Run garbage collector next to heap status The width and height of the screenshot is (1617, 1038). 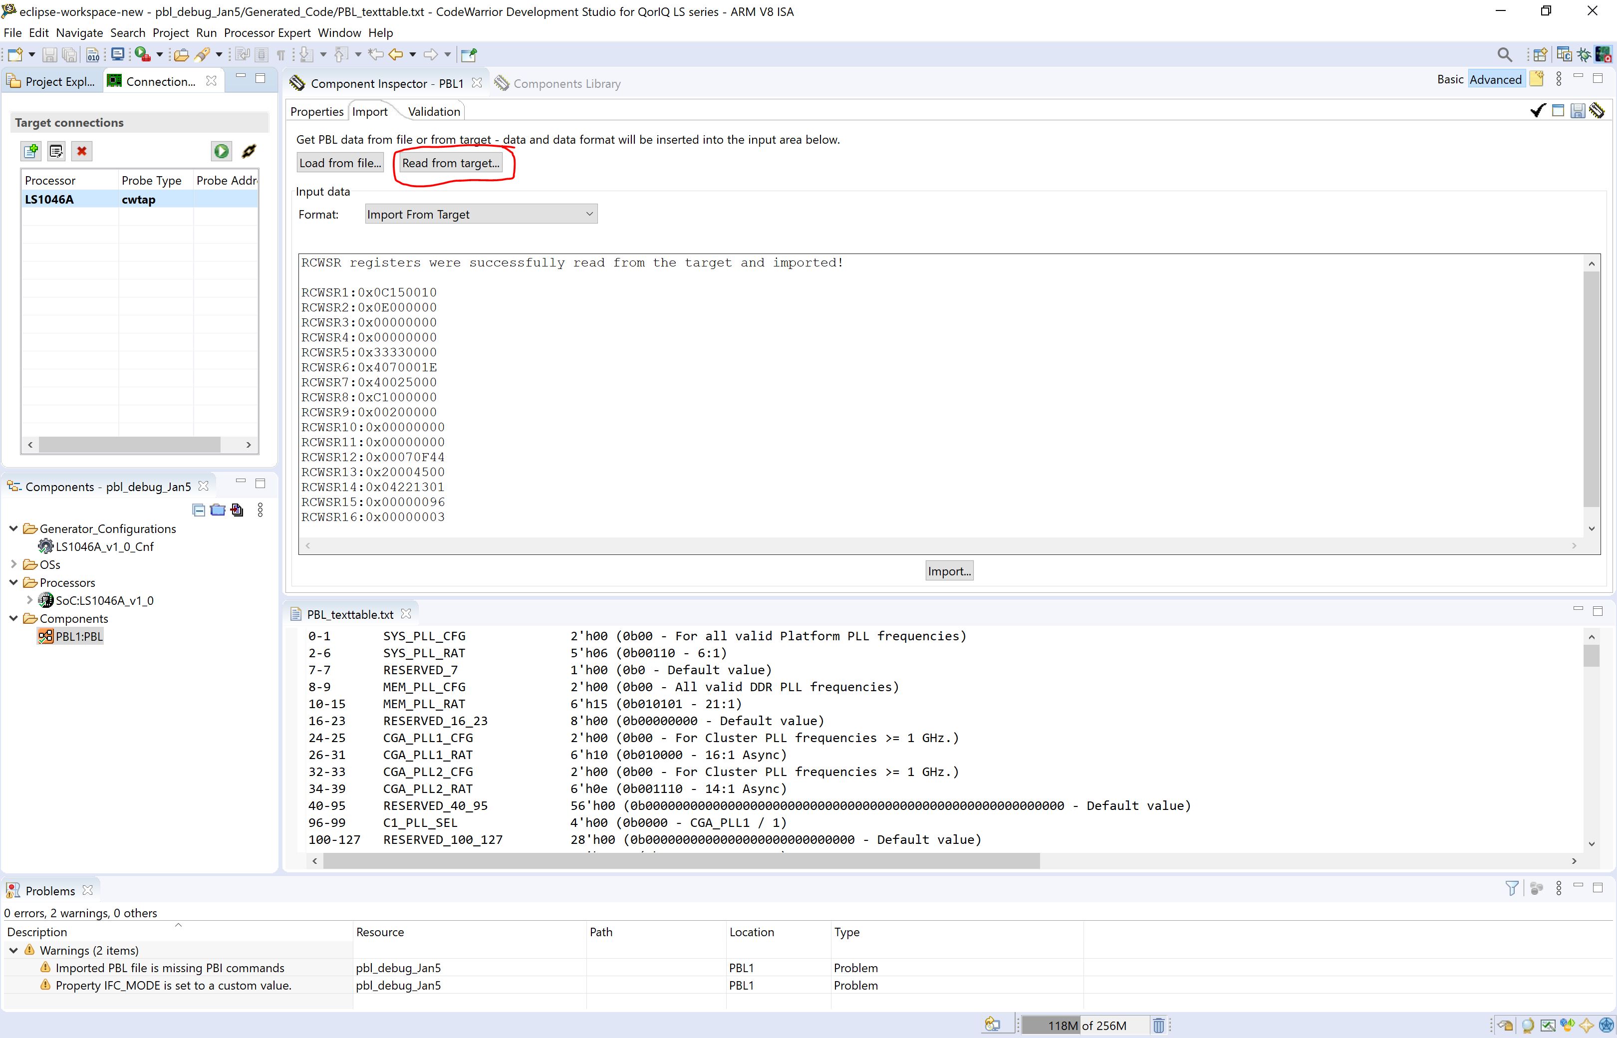[1159, 1025]
